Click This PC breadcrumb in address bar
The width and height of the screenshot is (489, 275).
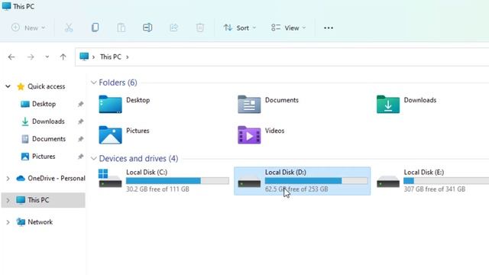pyautogui.click(x=110, y=57)
